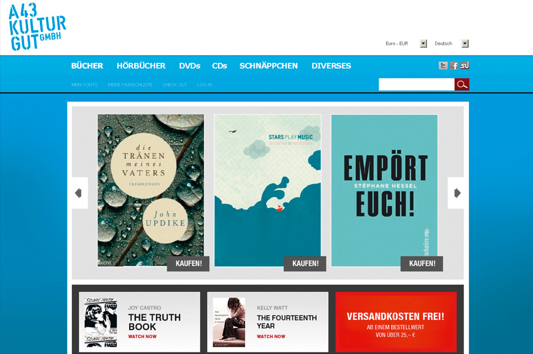Viewport: 533px width, 354px height.
Task: Open Stars Play Music album cover
Action: coord(268,190)
